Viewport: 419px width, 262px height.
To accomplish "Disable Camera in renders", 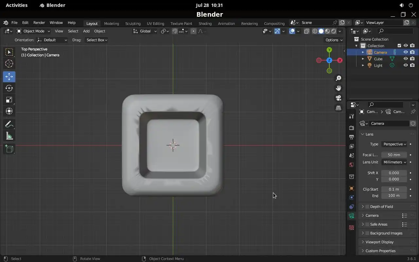I will tap(412, 52).
